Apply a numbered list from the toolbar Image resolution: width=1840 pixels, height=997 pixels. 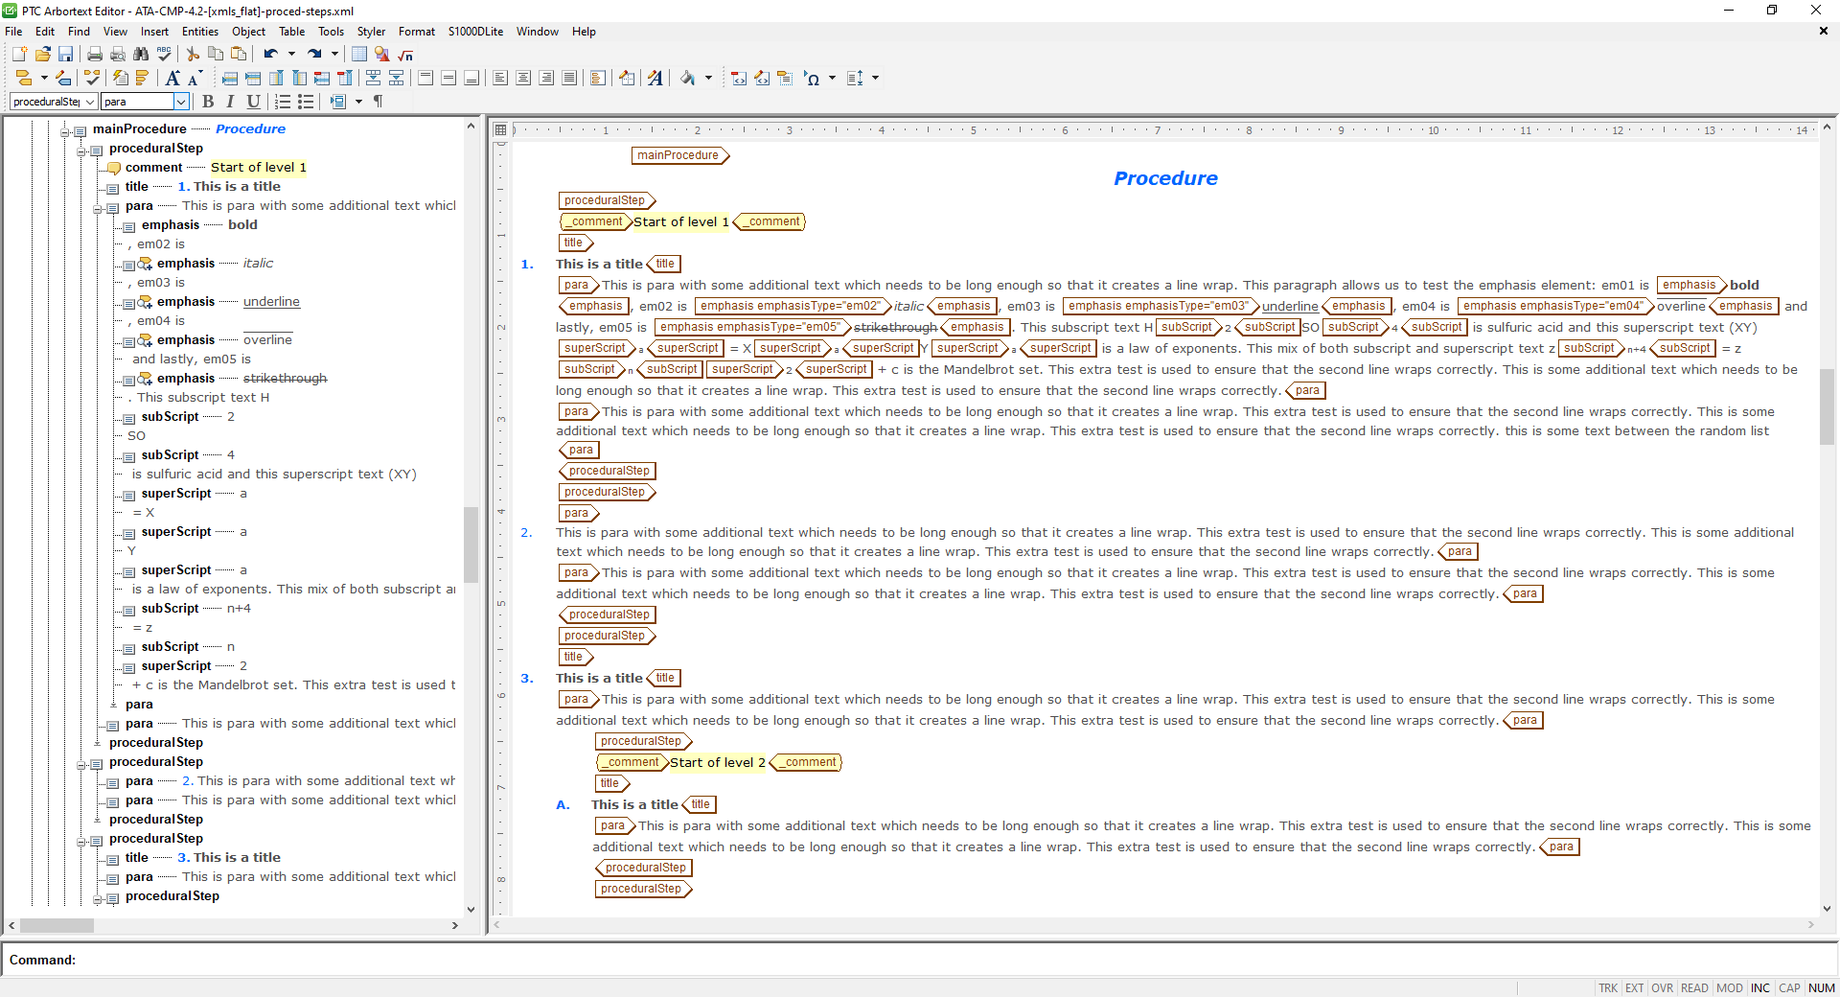tap(282, 102)
